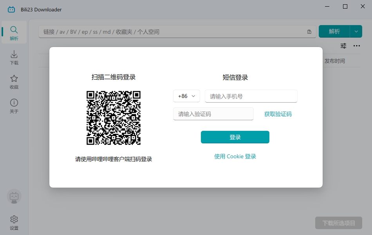
Task: Click the user avatar in sidebar
Action: click(14, 197)
